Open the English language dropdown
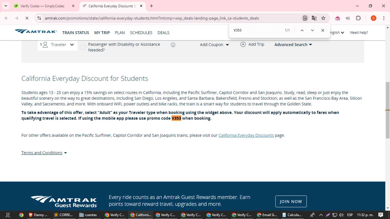This screenshot has width=390, height=219. pyautogui.click(x=337, y=33)
